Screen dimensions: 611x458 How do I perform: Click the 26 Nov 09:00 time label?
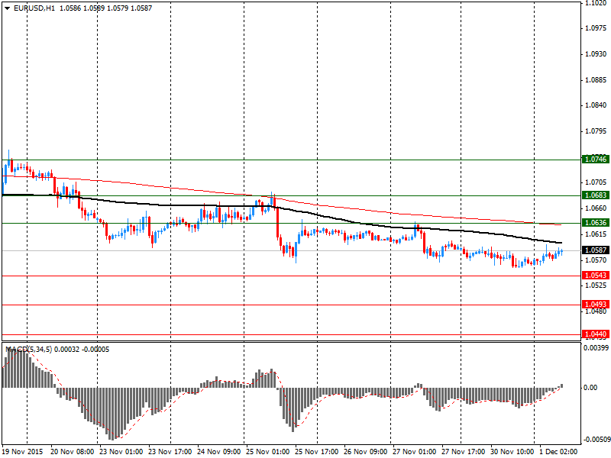pos(366,452)
